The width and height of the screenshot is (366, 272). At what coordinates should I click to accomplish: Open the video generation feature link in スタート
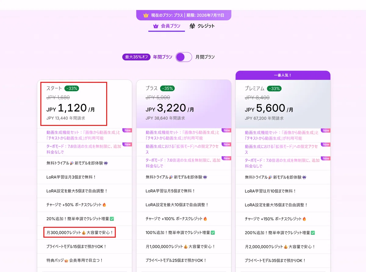tap(83, 135)
